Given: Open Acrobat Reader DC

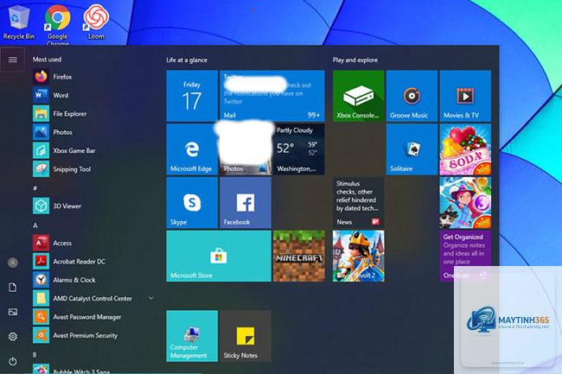Looking at the screenshot, I should 93,261.
